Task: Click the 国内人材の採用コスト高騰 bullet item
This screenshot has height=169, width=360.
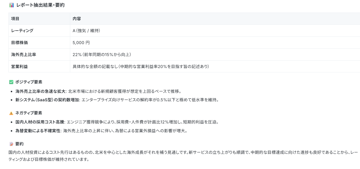Action: (x=117, y=122)
